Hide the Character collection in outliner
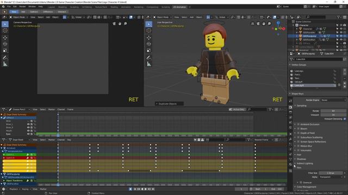The width and height of the screenshot is (348, 195). 341,25
